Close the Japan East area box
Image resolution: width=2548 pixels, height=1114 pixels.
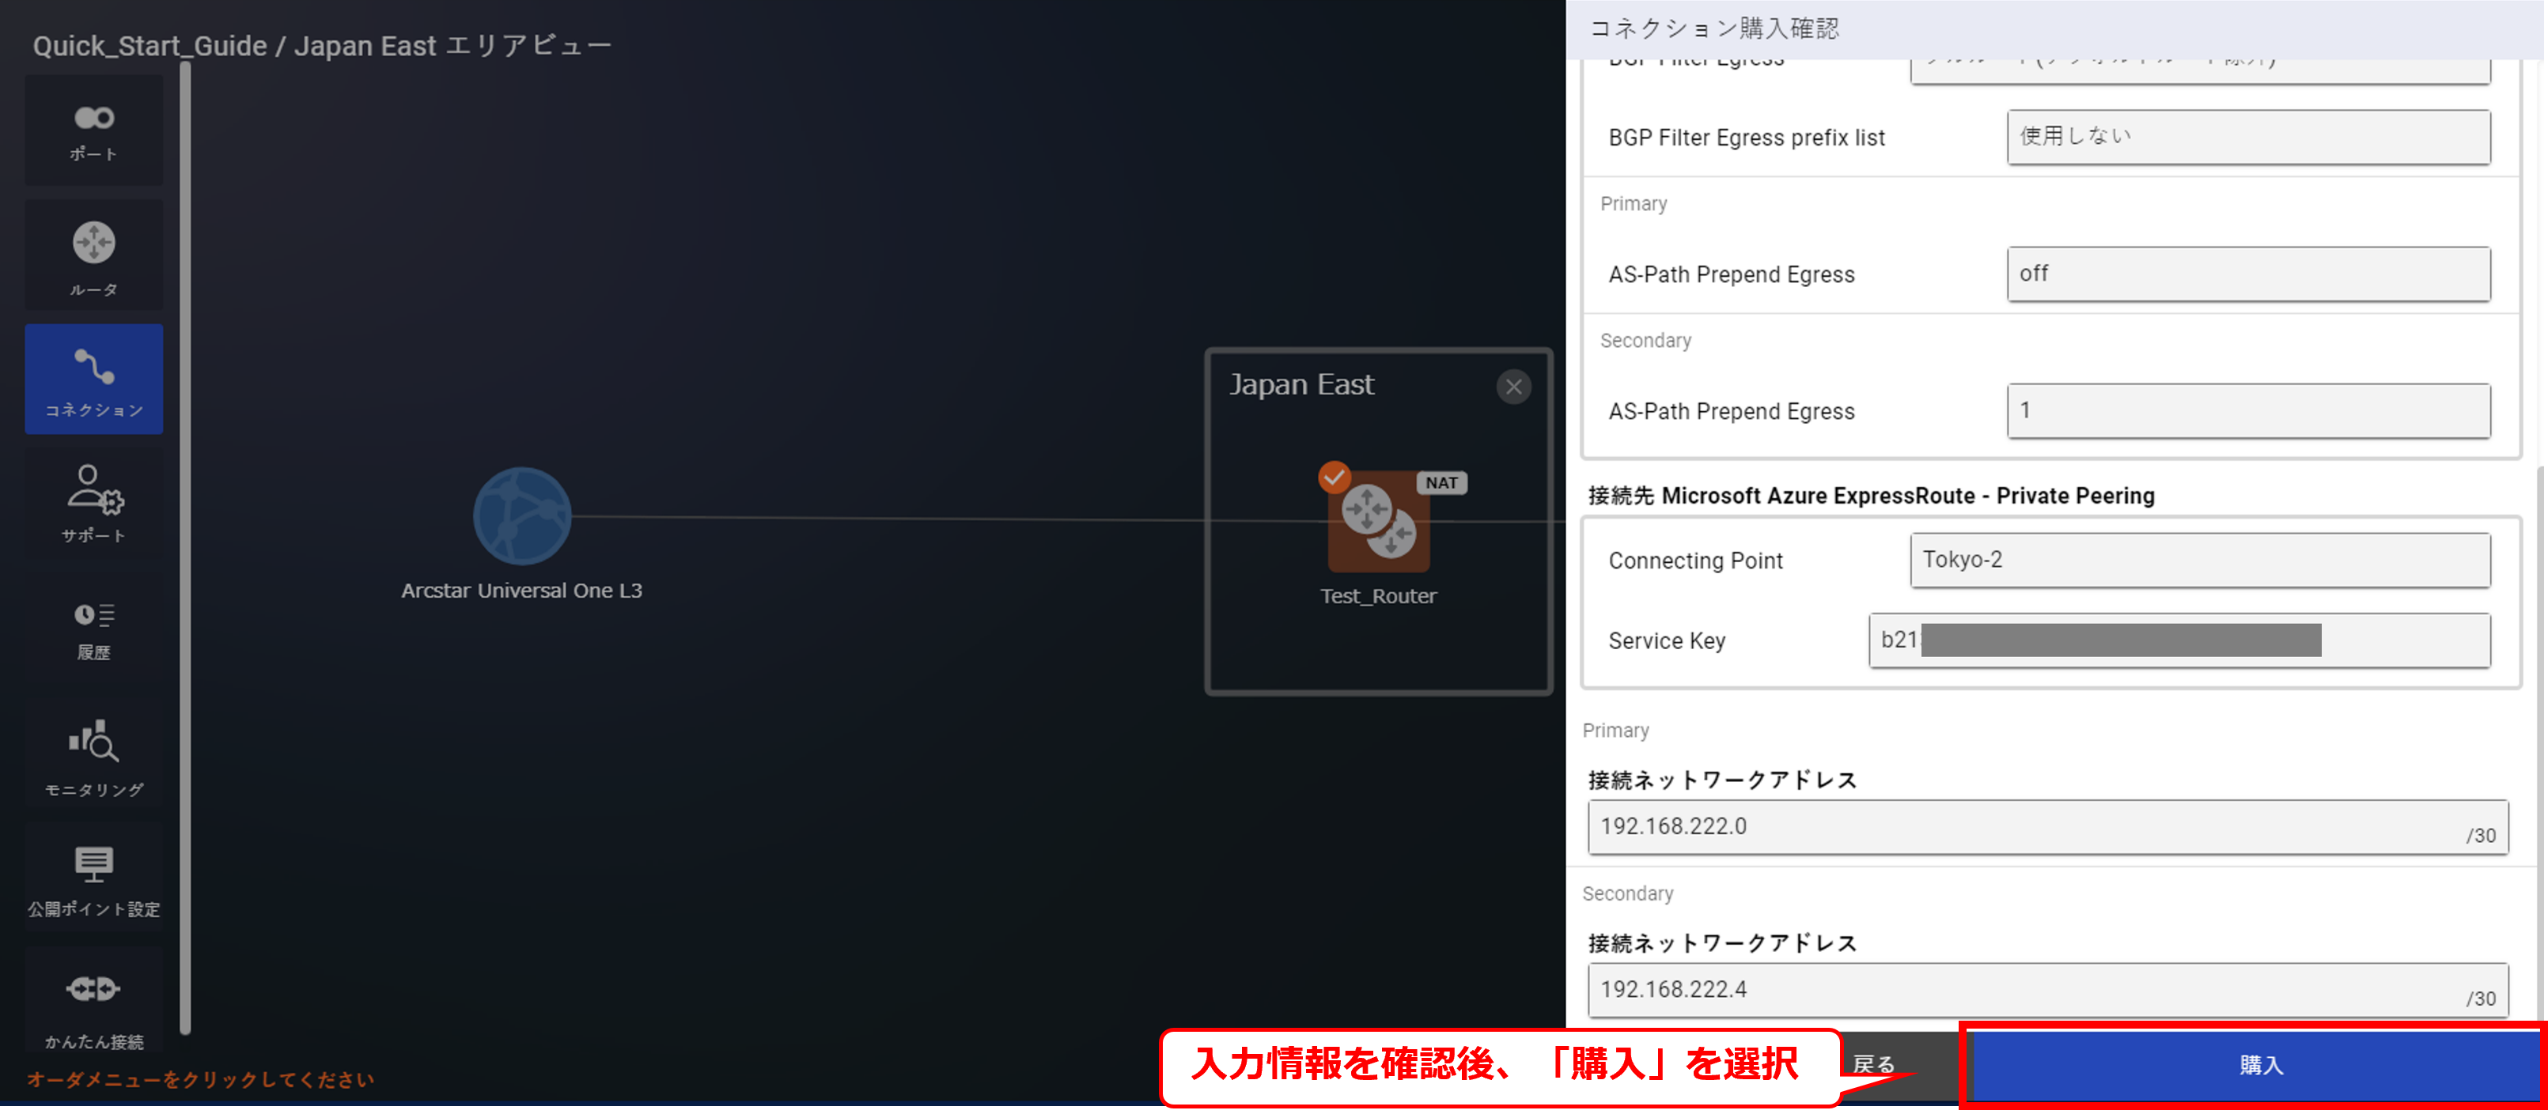coord(1513,387)
